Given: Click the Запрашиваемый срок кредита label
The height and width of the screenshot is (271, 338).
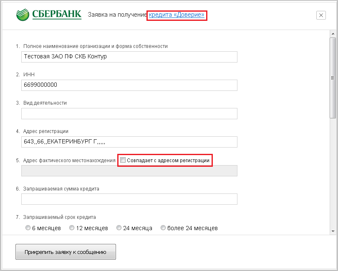Looking at the screenshot, I should (60, 217).
